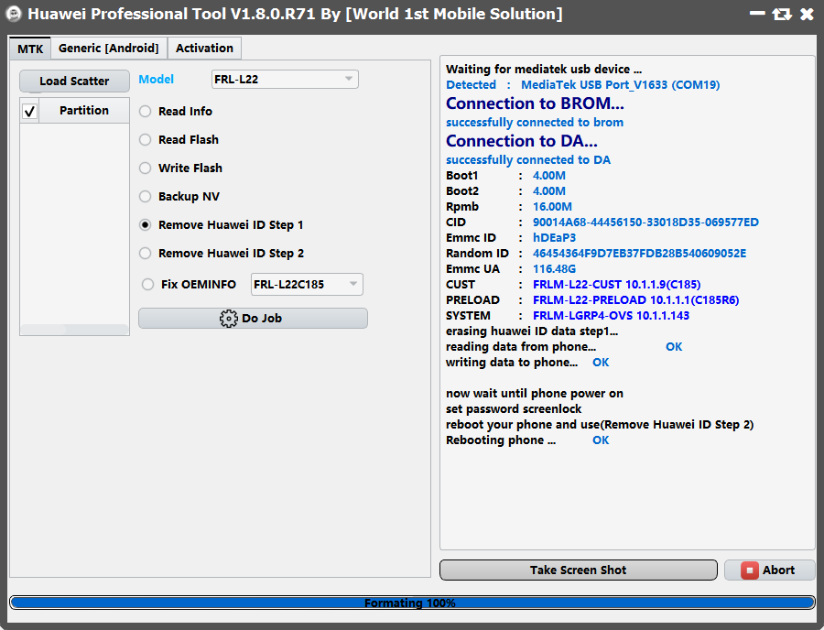Click the Load Scatter button

coord(73,81)
